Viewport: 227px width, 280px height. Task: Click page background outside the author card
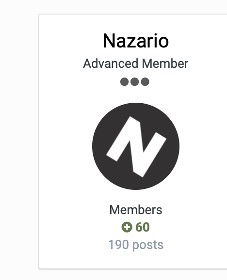(18, 141)
